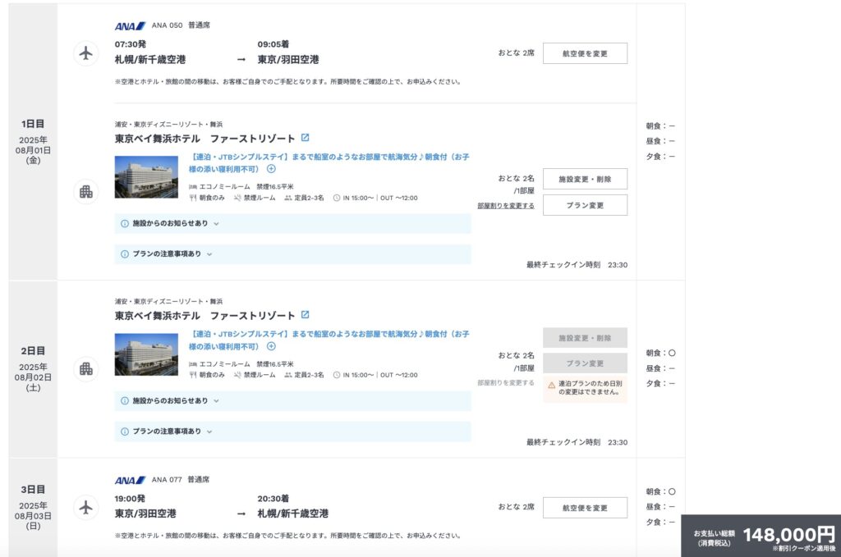
Task: Click info icon of 2日目 プランの注意事項あり
Action: coord(125,431)
